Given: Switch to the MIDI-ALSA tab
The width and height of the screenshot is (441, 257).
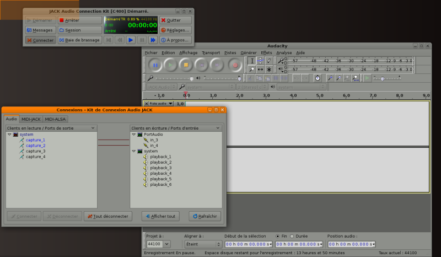Looking at the screenshot, I should coord(55,119).
